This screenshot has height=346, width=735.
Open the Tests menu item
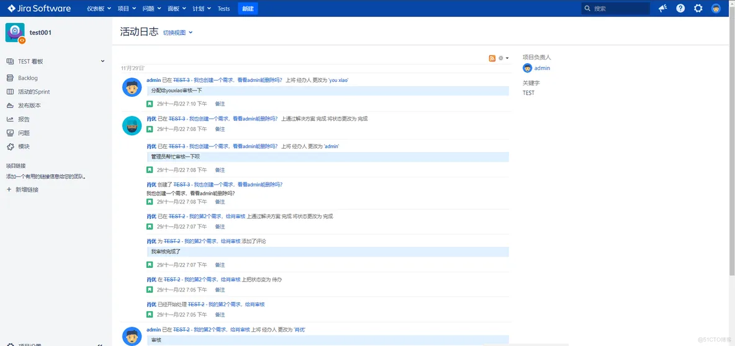(223, 9)
